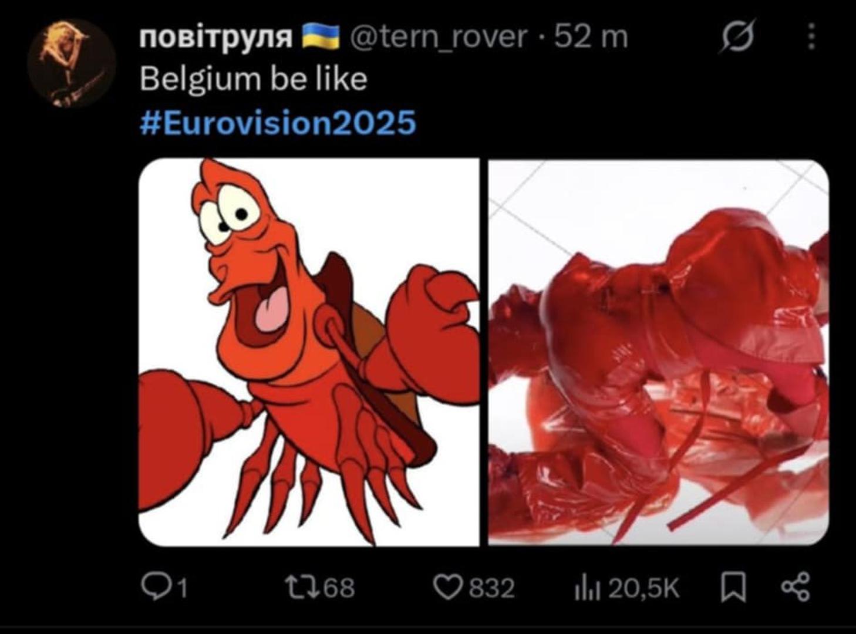The height and width of the screenshot is (634, 856).
Task: Click the reply speech bubble icon
Action: point(156,586)
